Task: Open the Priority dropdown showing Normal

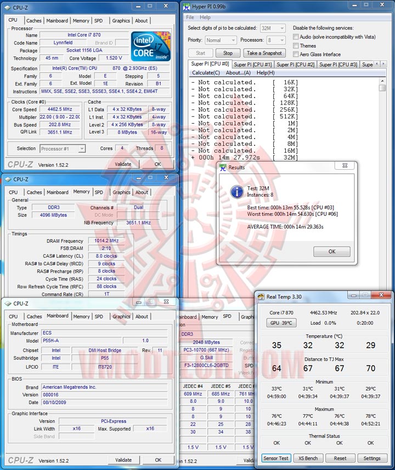Action: pos(221,40)
